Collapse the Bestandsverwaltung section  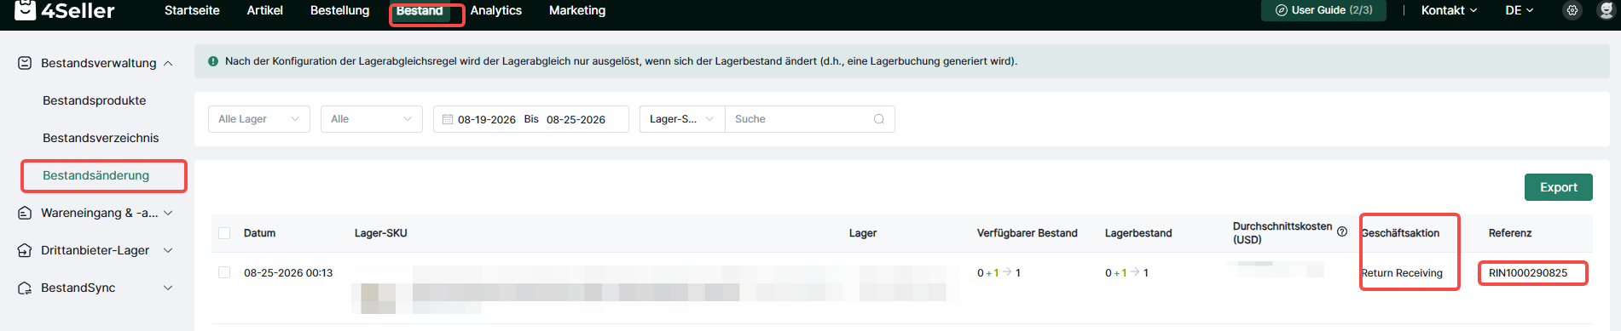(x=168, y=63)
